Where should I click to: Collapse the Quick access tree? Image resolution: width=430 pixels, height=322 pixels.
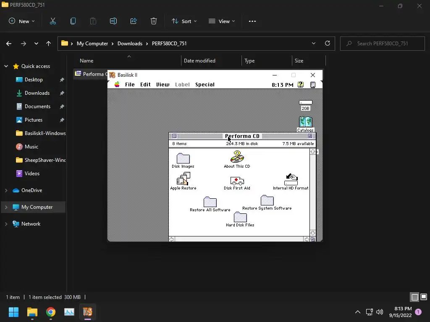tap(6, 66)
